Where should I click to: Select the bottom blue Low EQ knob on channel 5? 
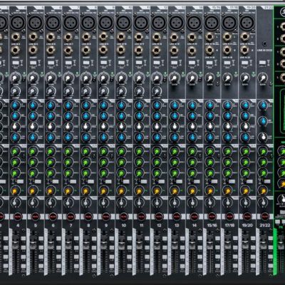pyautogui.click(x=33, y=138)
